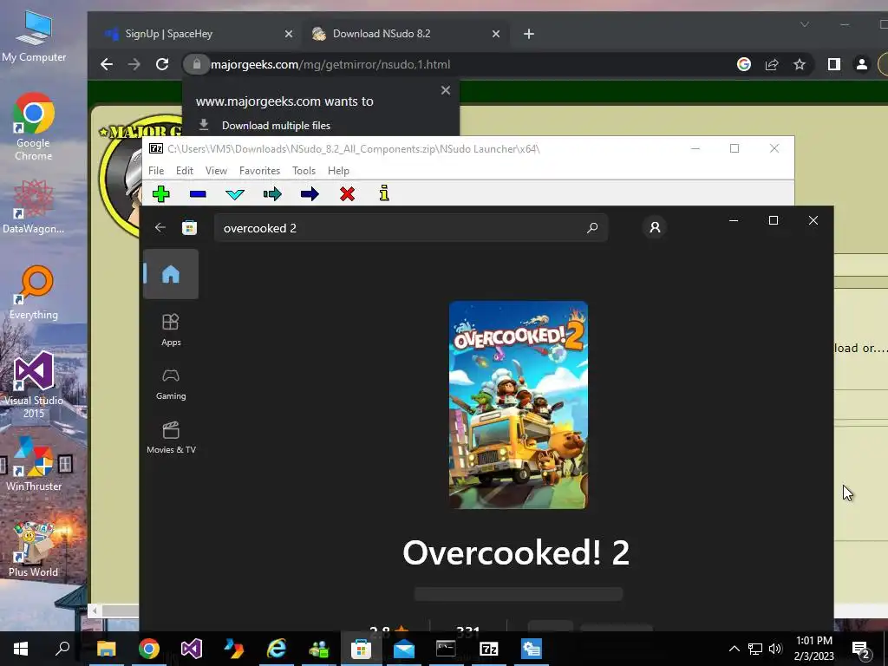
Task: Click the majorgeeks.com address bar URL
Action: click(330, 64)
